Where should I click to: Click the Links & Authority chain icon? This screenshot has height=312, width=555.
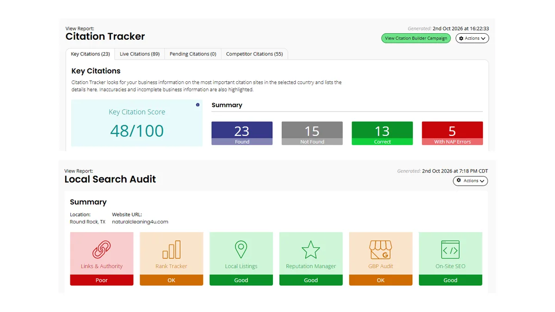pos(102,250)
